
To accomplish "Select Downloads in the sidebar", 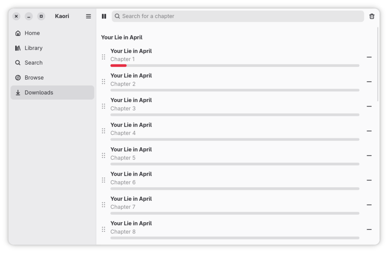I will pos(52,92).
